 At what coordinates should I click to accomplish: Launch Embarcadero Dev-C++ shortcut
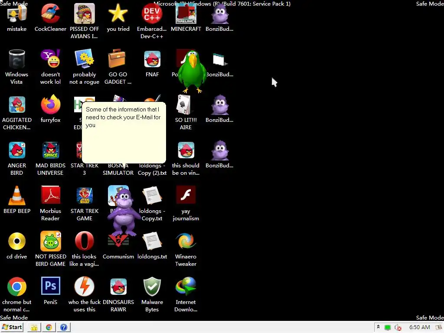point(152,13)
